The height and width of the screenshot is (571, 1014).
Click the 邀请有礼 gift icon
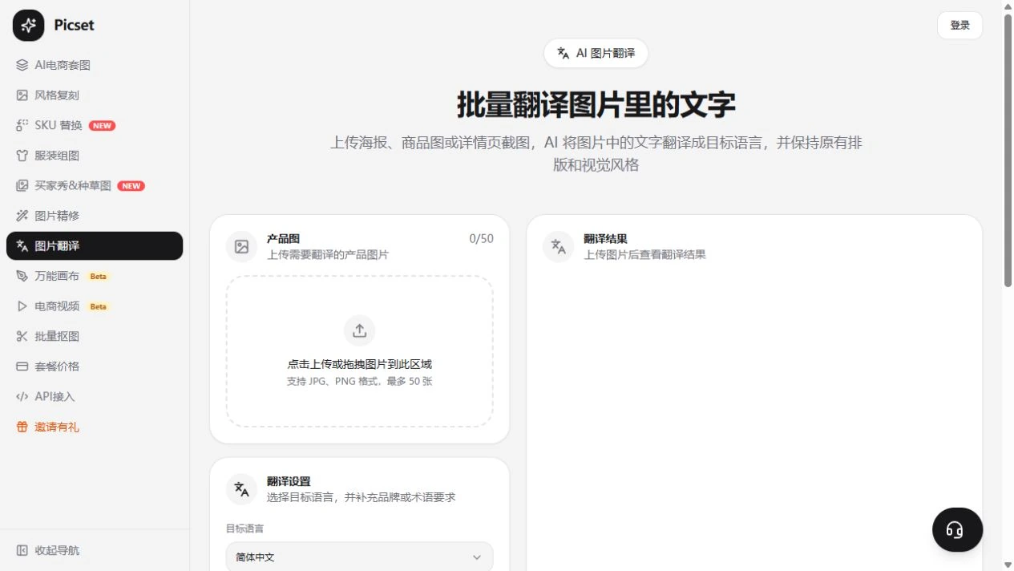[x=22, y=427]
